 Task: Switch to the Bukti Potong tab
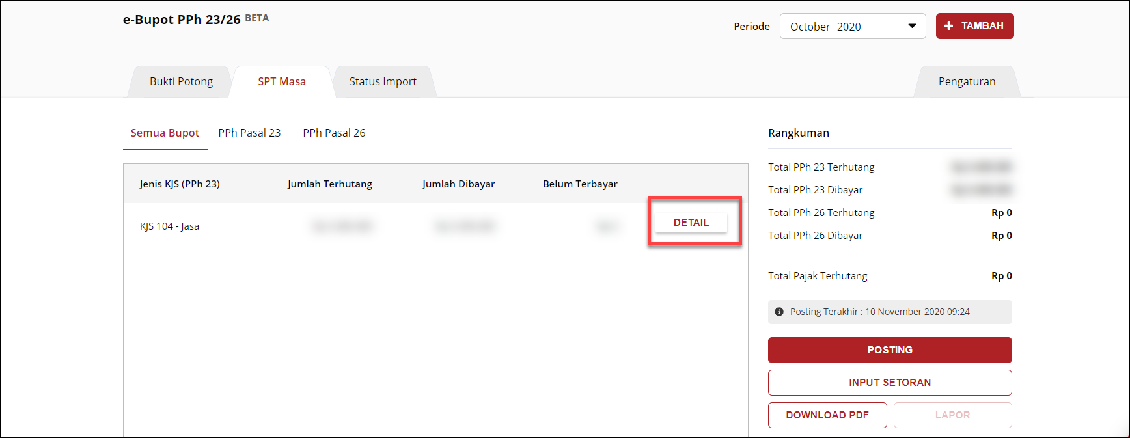[x=181, y=82]
